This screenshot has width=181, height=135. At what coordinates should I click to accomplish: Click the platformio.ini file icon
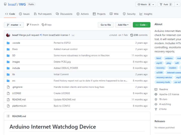[x=8, y=106]
